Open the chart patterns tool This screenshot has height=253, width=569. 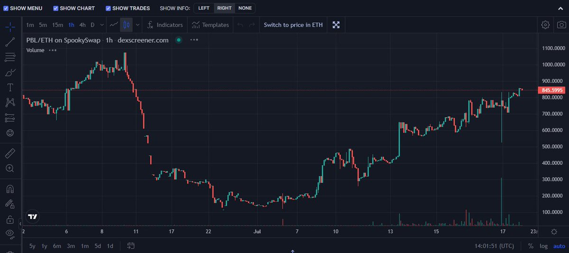[x=10, y=103]
